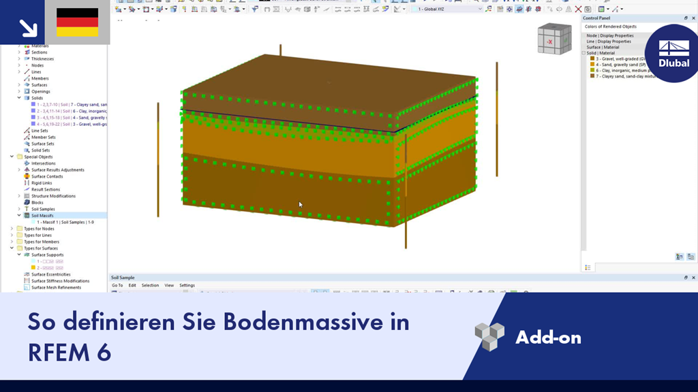Click the Solid Sets icon

point(27,150)
